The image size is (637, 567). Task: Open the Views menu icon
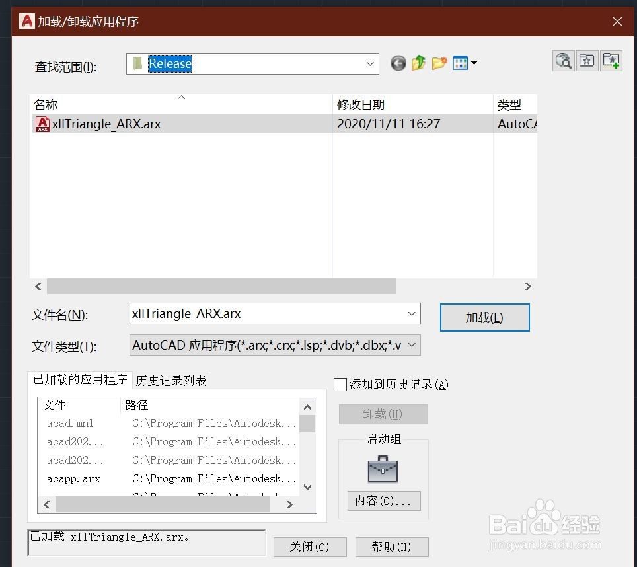(465, 63)
